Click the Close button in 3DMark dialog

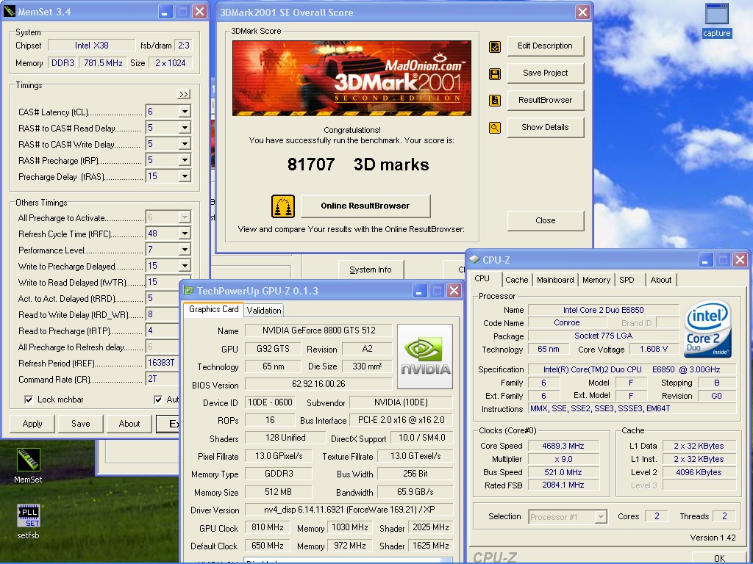(x=546, y=220)
